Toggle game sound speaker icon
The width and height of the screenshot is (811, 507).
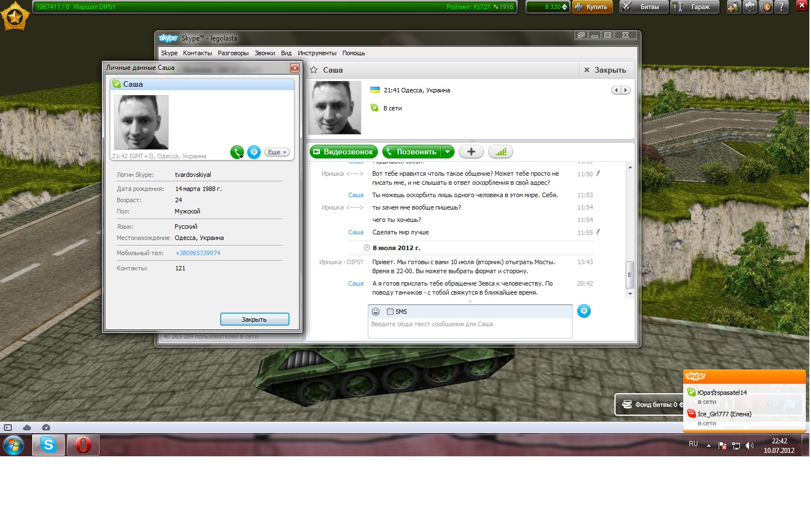(766, 7)
